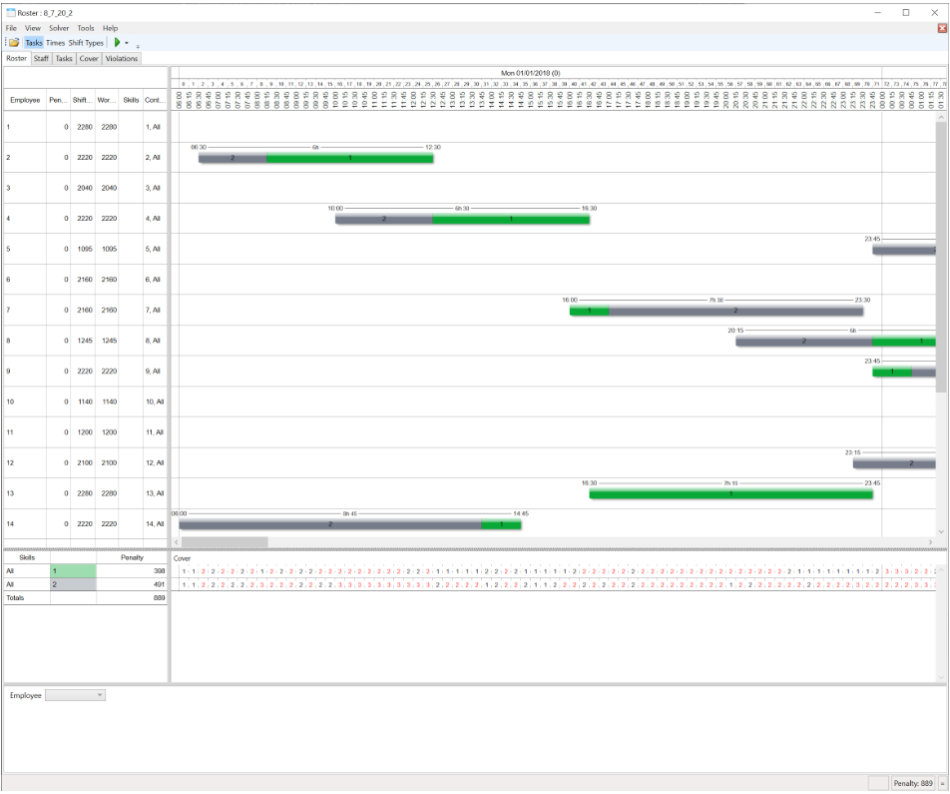Viewport: 950px width, 794px height.
Task: Click the toolbar overflow options arrow
Action: (138, 45)
